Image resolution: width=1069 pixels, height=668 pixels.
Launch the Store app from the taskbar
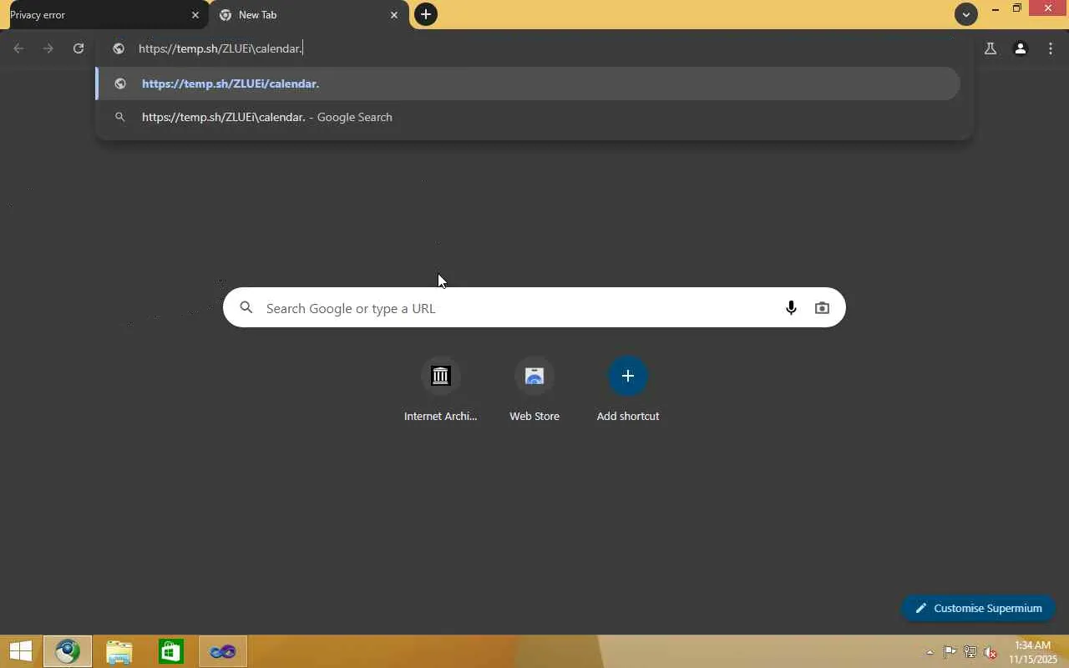coord(171,651)
